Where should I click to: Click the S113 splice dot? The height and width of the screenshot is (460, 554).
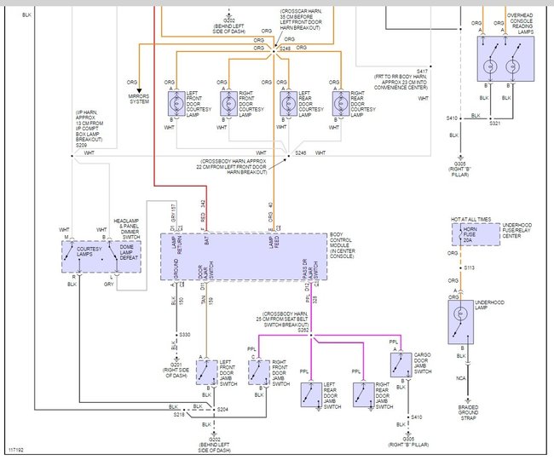point(461,268)
